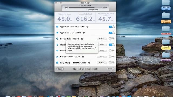Viewport: 173px width, 97px height.
Task: Click the Trash Can row icon
Action: pos(57,45)
